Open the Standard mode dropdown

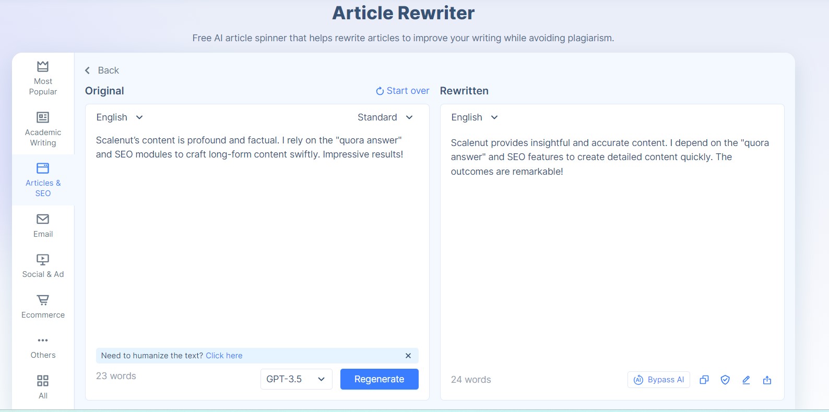[x=385, y=117]
